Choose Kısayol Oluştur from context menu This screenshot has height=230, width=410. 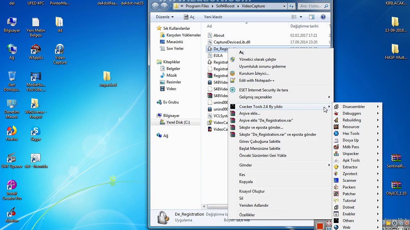(x=252, y=191)
